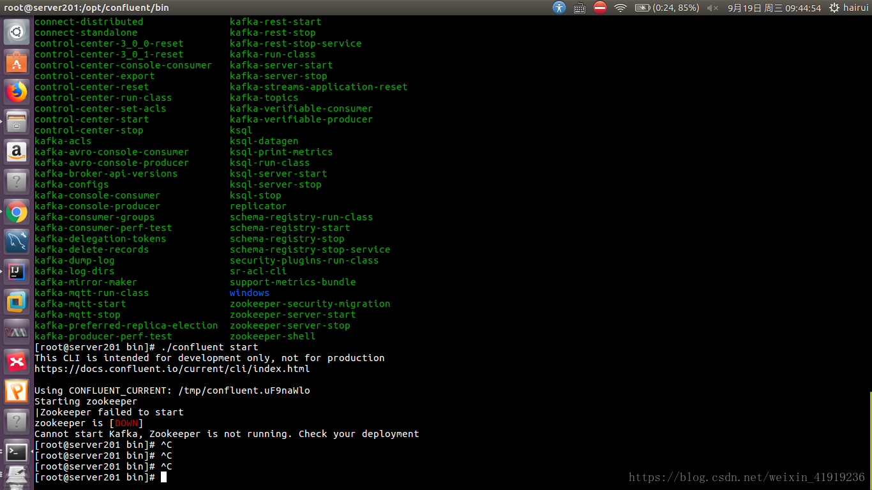
Task: Click the lower question-mark dock icon
Action: pyautogui.click(x=17, y=422)
